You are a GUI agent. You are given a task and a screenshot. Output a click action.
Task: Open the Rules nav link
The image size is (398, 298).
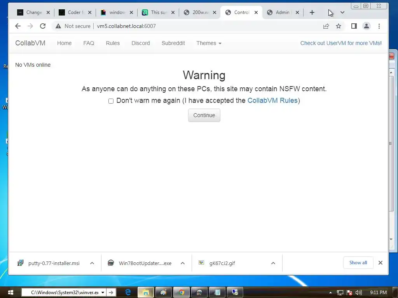tap(113, 43)
